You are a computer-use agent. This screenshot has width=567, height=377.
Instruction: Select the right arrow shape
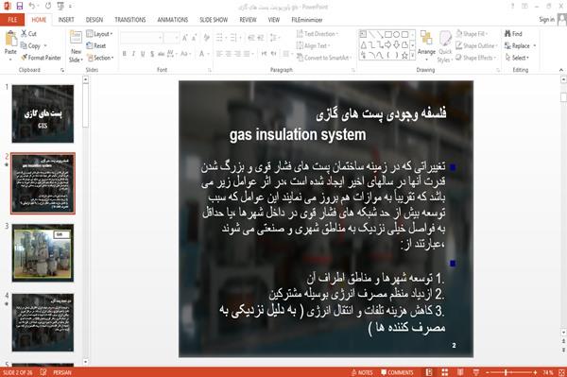pos(388,44)
